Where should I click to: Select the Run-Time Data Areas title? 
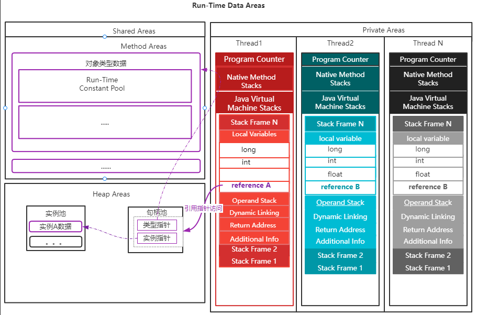pyautogui.click(x=229, y=6)
